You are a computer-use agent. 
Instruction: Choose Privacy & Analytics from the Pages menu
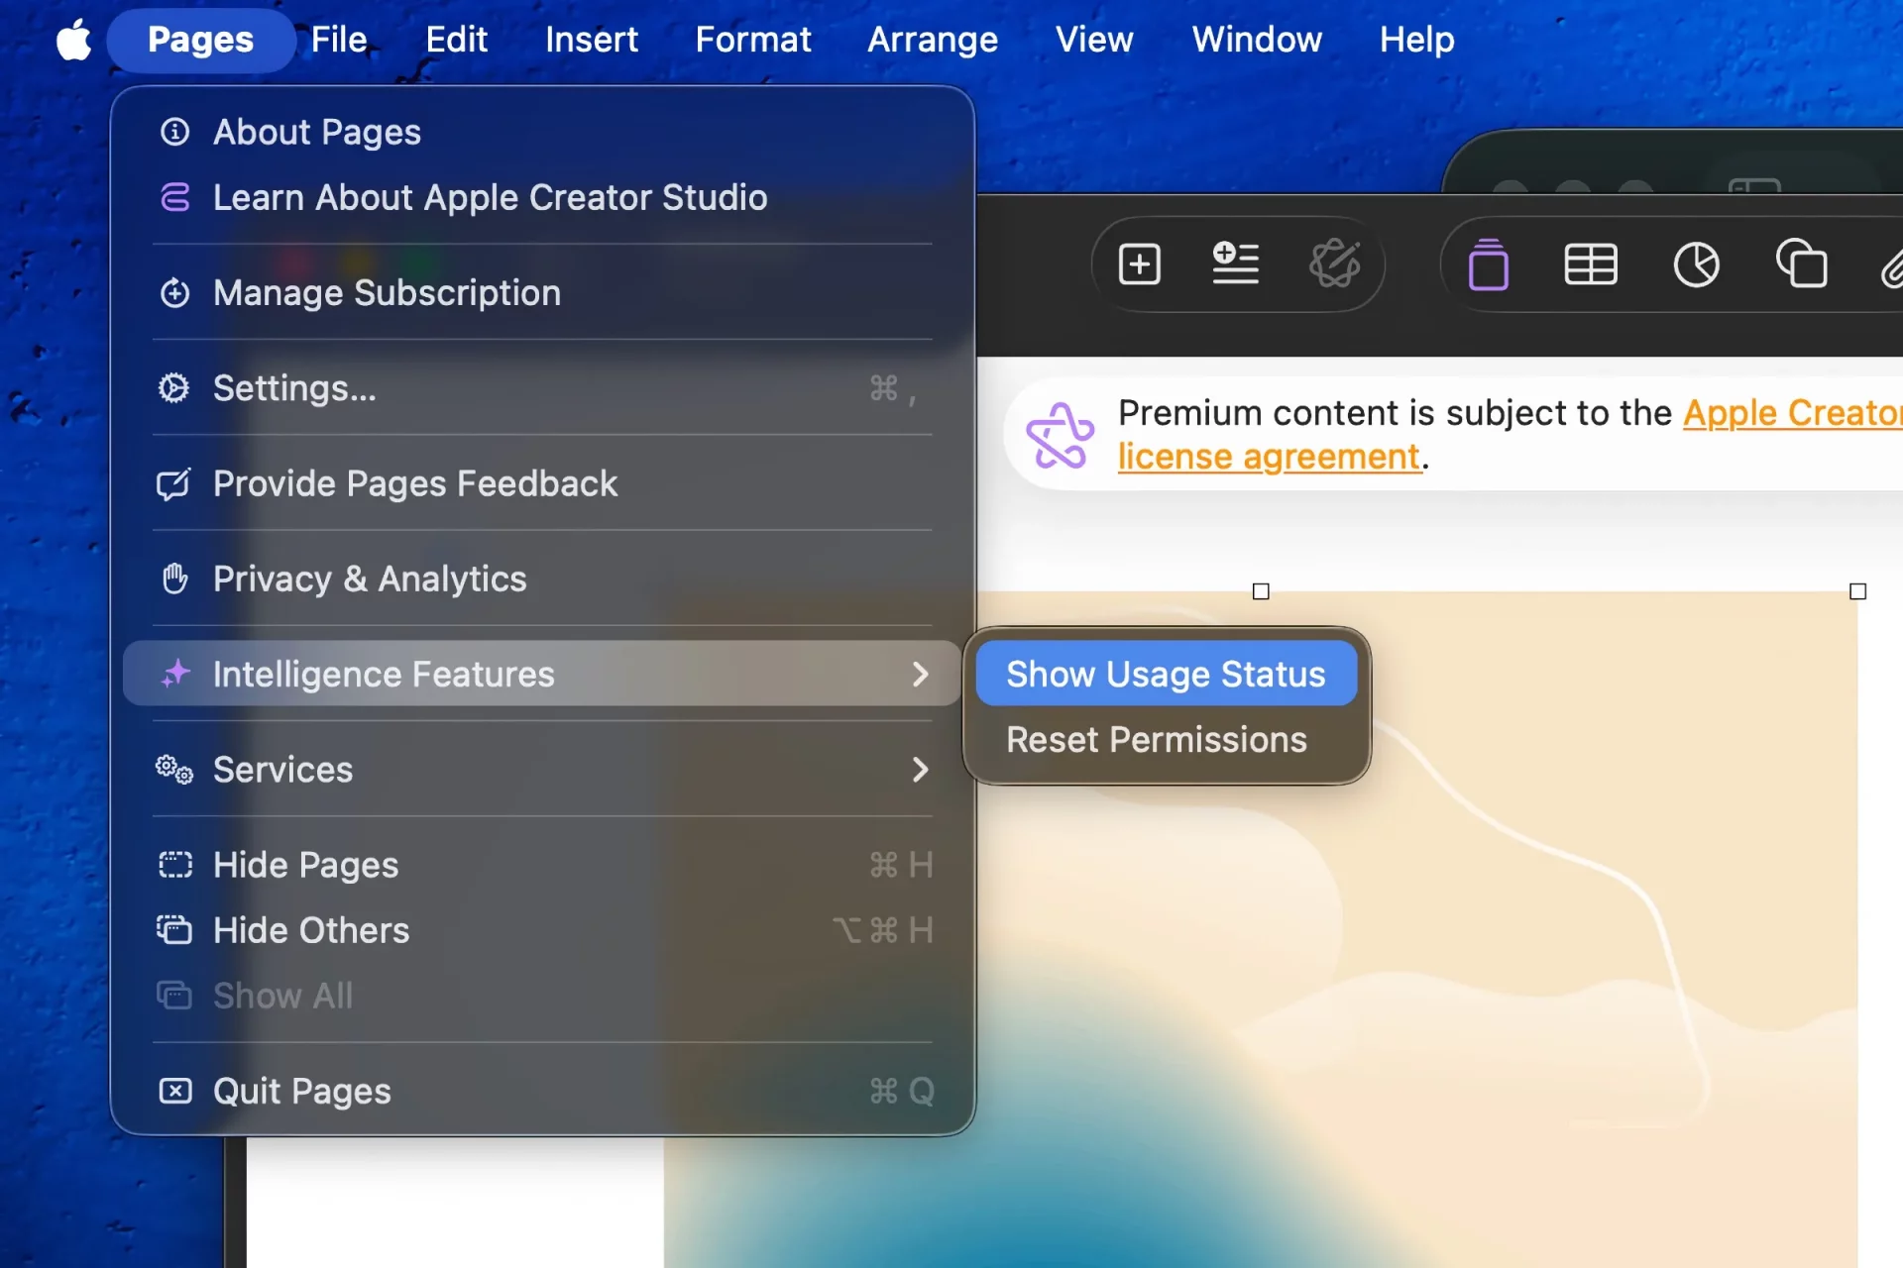coord(369,579)
